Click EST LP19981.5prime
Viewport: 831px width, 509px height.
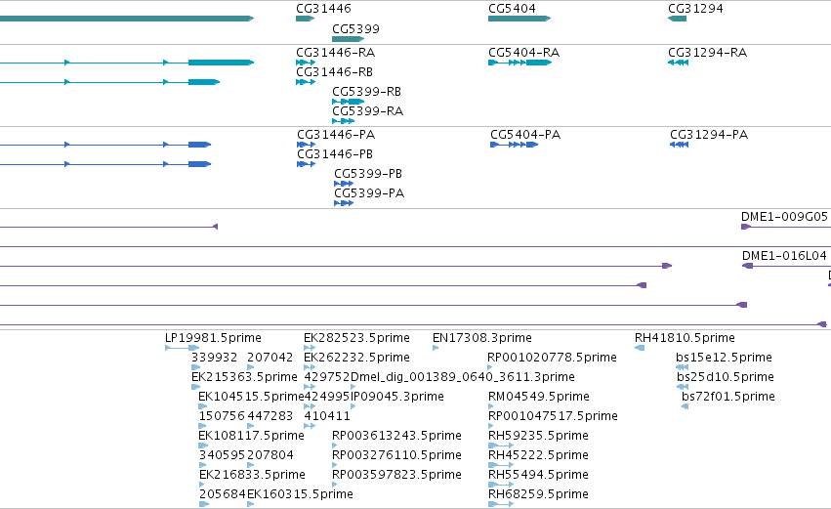[183, 348]
